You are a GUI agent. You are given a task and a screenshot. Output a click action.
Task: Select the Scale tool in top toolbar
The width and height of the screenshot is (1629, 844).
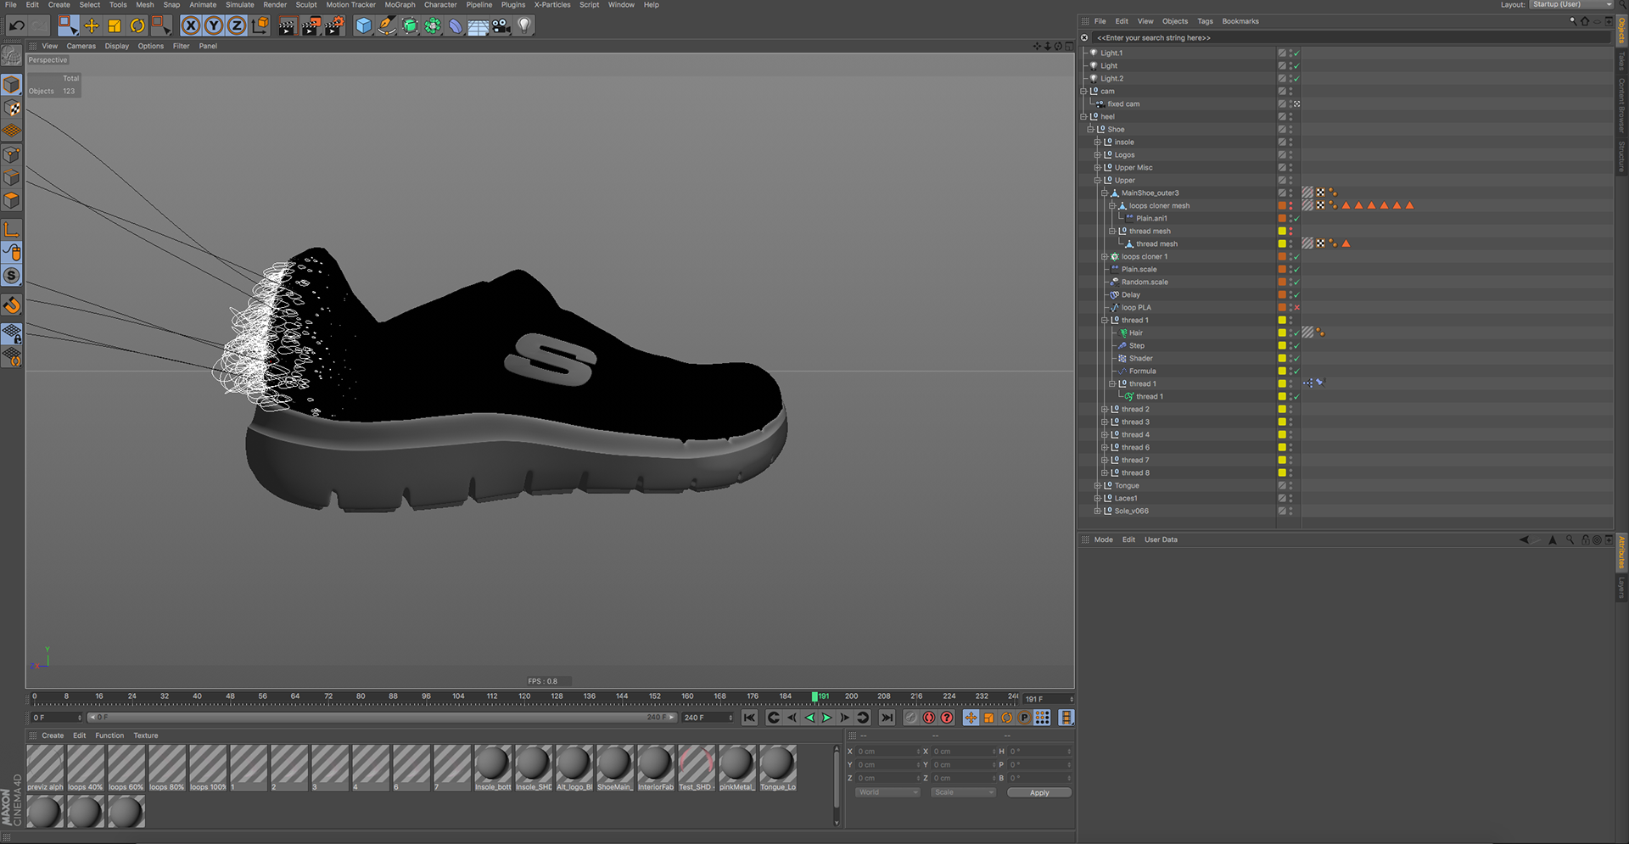115,25
